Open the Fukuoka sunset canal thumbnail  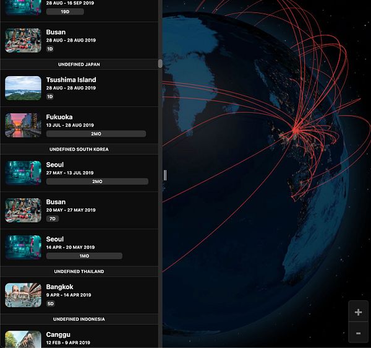point(23,125)
